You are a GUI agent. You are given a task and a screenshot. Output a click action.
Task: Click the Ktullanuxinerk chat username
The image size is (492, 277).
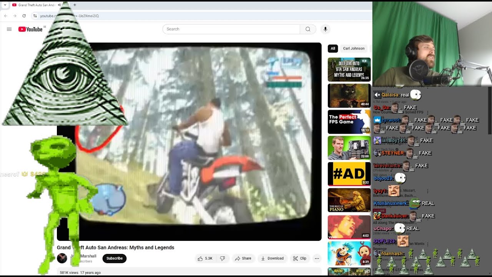(x=391, y=203)
